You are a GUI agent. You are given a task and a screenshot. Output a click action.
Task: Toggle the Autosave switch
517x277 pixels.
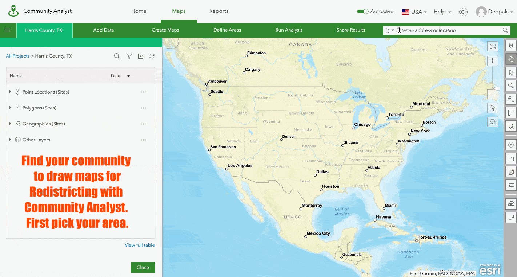pos(363,12)
